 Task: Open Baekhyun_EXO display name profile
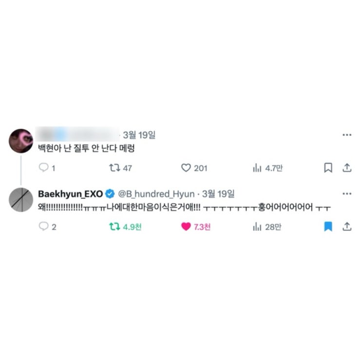point(71,194)
